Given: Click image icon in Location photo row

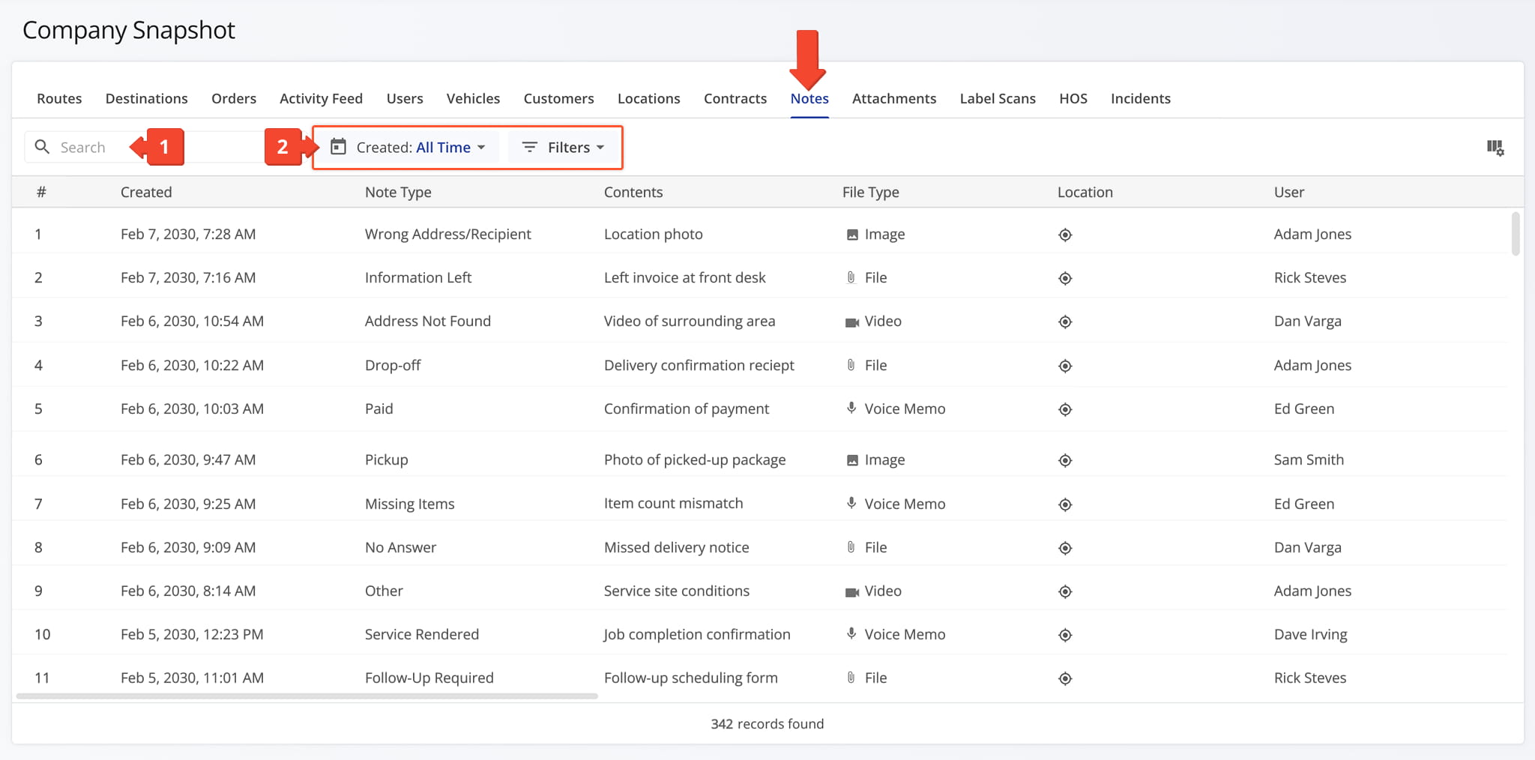Looking at the screenshot, I should (x=852, y=235).
